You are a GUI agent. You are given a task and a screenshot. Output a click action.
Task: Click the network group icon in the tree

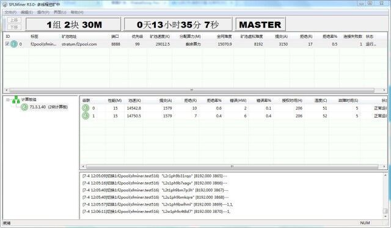tap(16, 99)
